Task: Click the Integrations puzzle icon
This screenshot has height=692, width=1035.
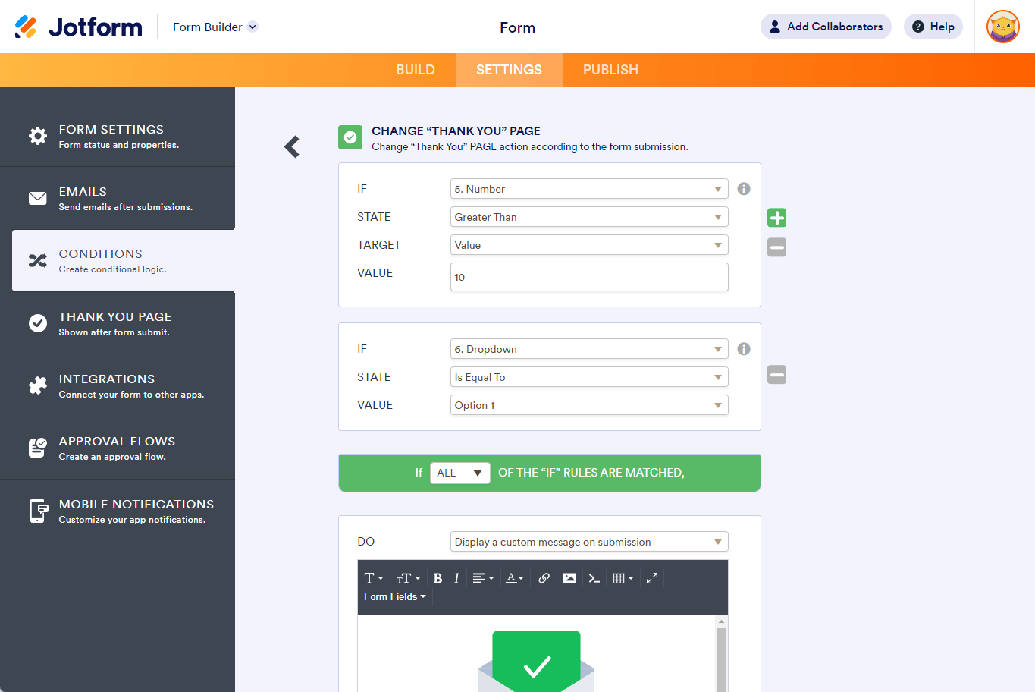Action: (x=38, y=385)
